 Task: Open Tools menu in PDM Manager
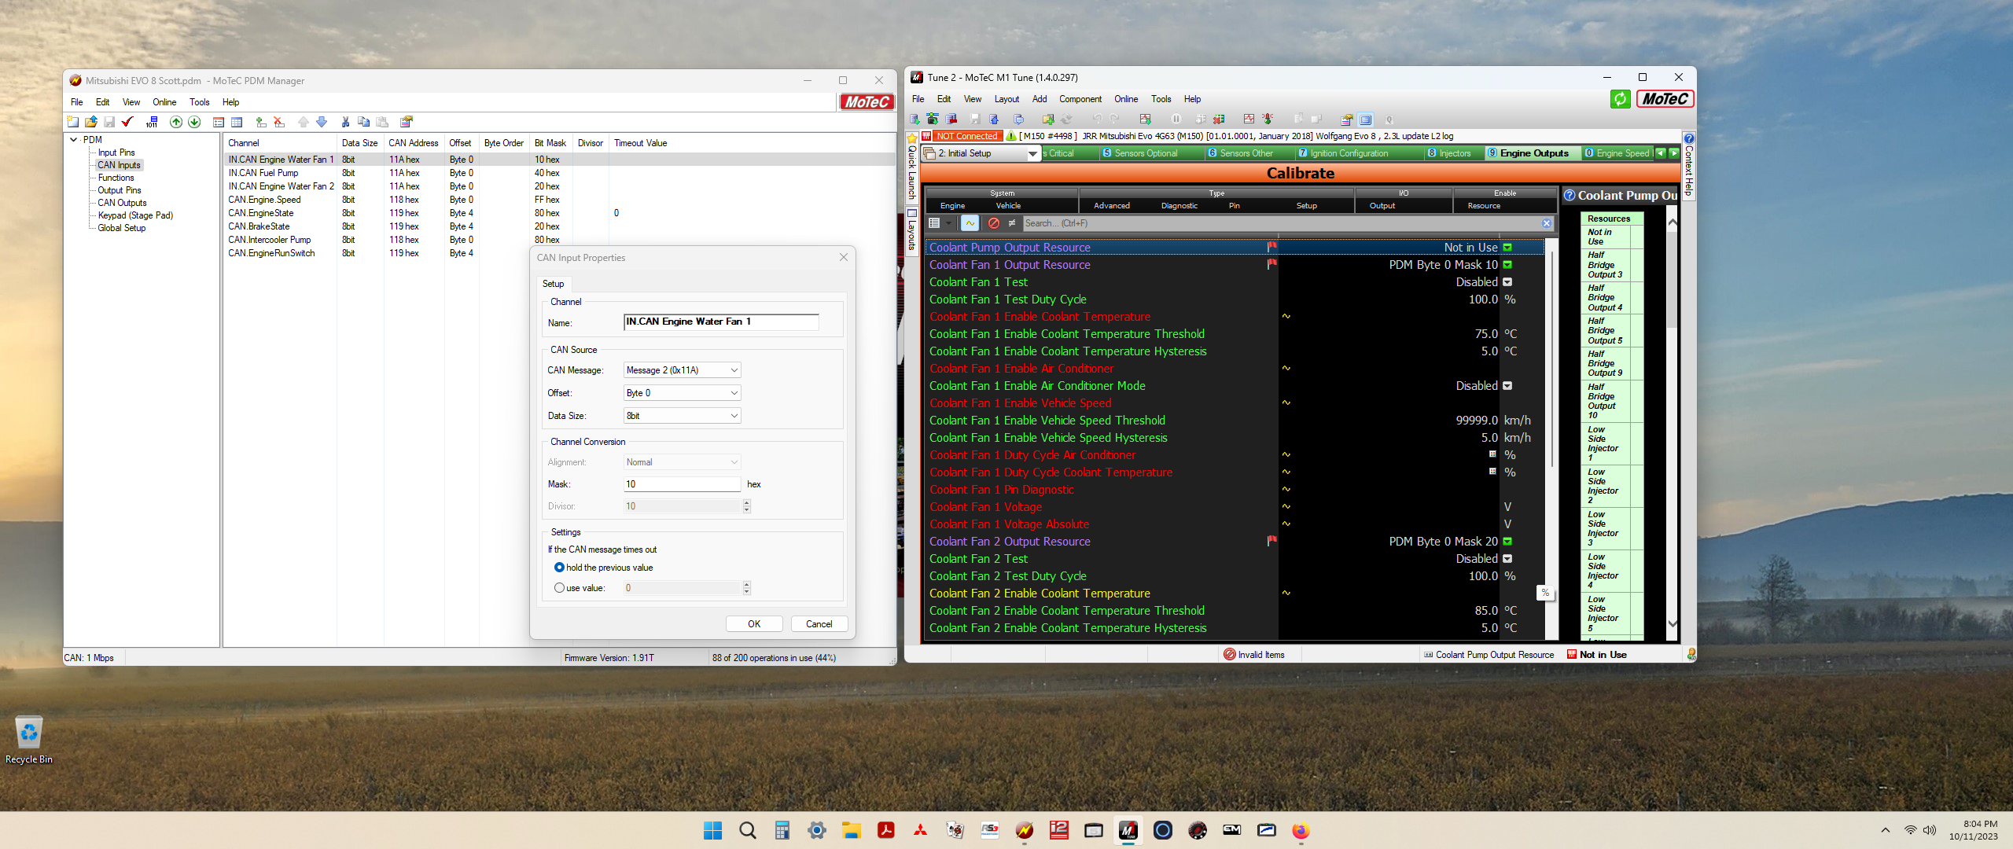click(x=200, y=102)
